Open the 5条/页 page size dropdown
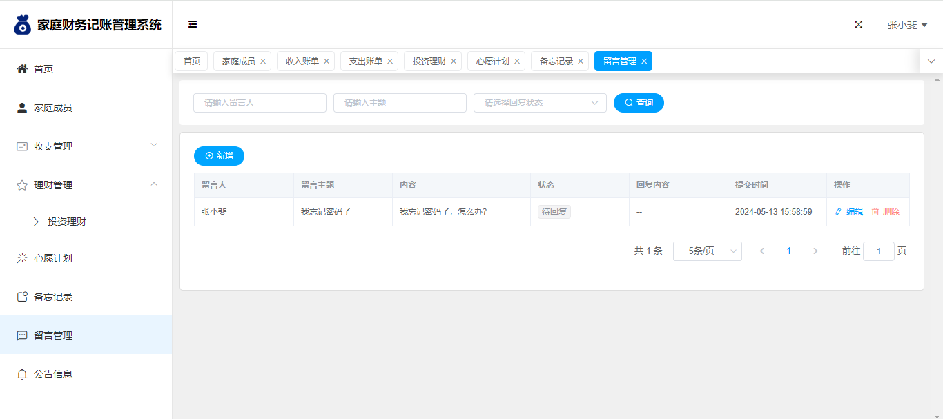This screenshot has height=419, width=943. coord(707,251)
